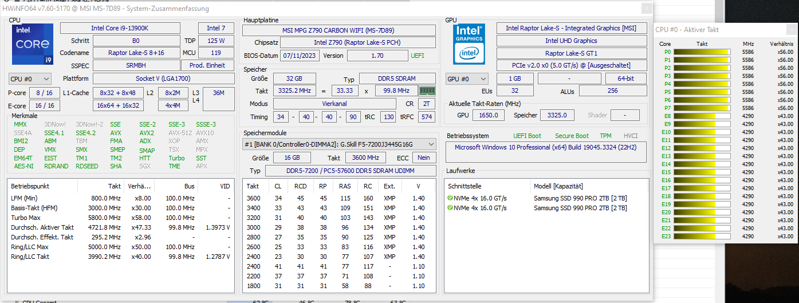
Task: Click the RCD column header in timing table
Action: [300, 186]
